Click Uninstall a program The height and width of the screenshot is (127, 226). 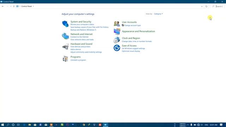click(78, 60)
